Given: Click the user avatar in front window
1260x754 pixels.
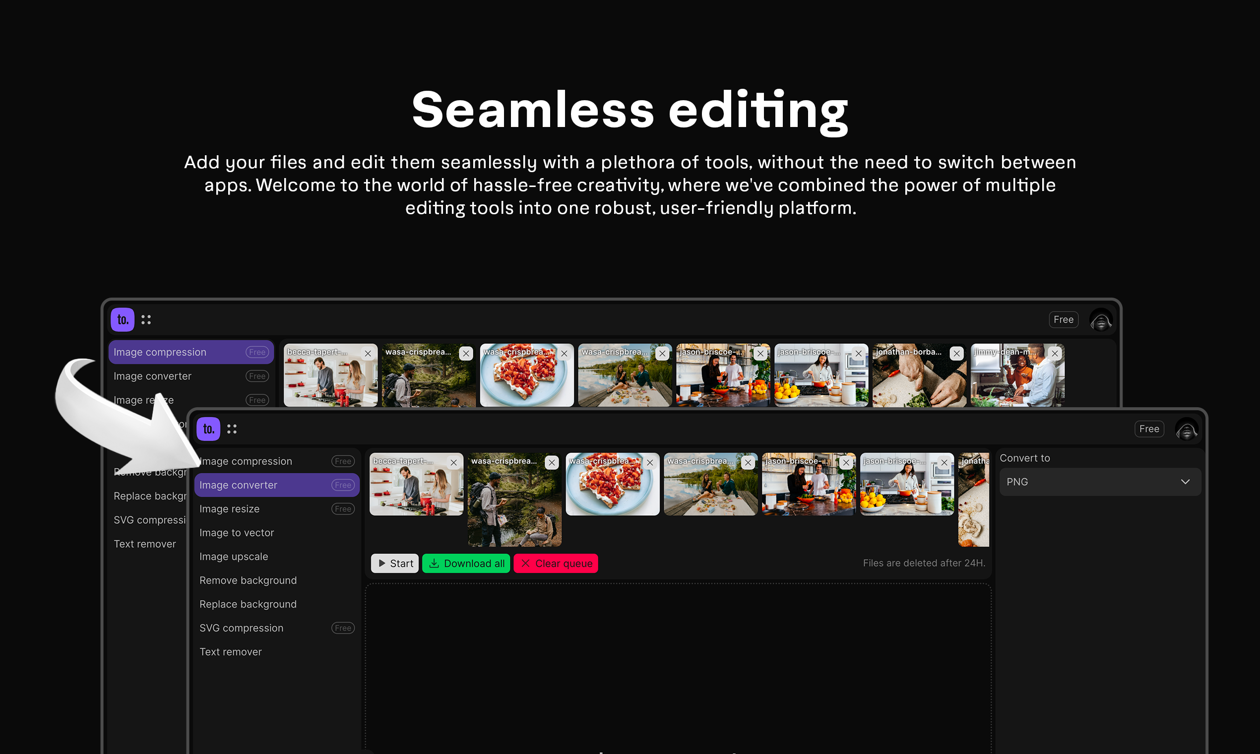Looking at the screenshot, I should tap(1186, 430).
